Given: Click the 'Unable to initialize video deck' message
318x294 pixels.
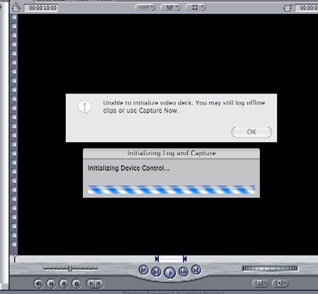Looking at the screenshot, I should click(x=184, y=107).
